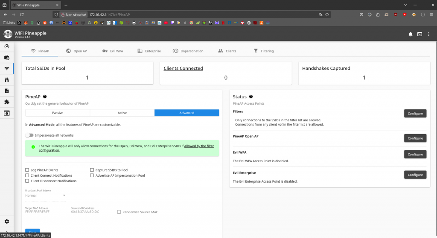Follow allowed by the filter configuration link
Screen dimensions: 437x238
coord(199,146)
